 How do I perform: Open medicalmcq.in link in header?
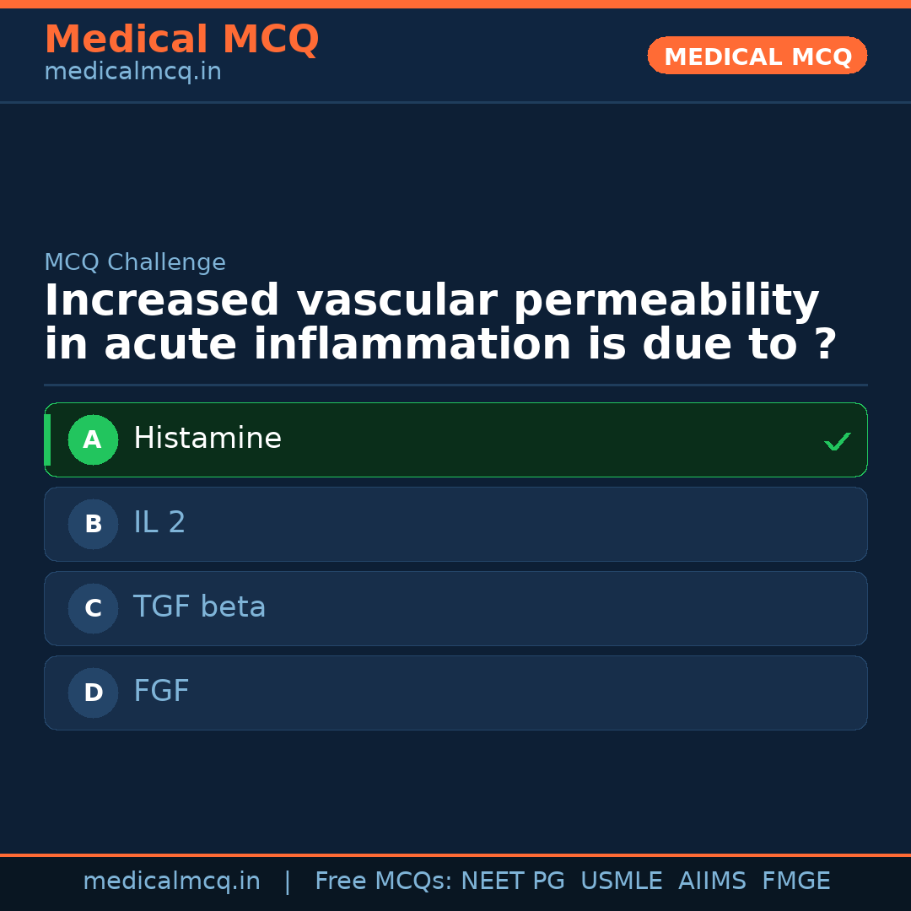click(132, 73)
